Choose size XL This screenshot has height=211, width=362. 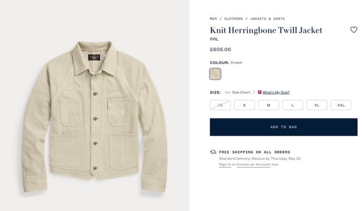tap(317, 105)
